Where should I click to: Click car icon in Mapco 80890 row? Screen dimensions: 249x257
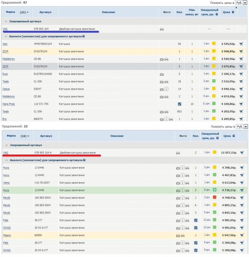[x=182, y=236]
